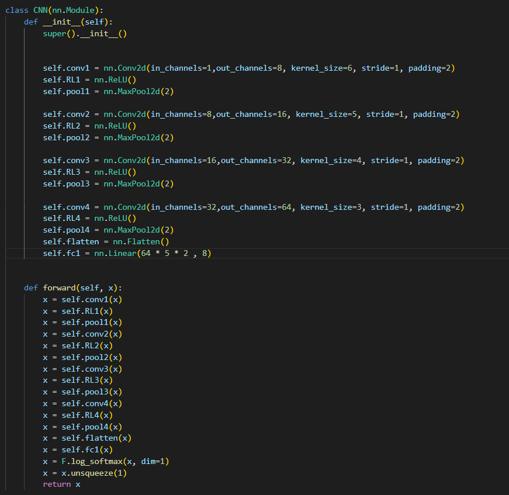Click the self.RL3 = nn.ReLU() line
This screenshot has height=495, width=509.
click(89, 172)
